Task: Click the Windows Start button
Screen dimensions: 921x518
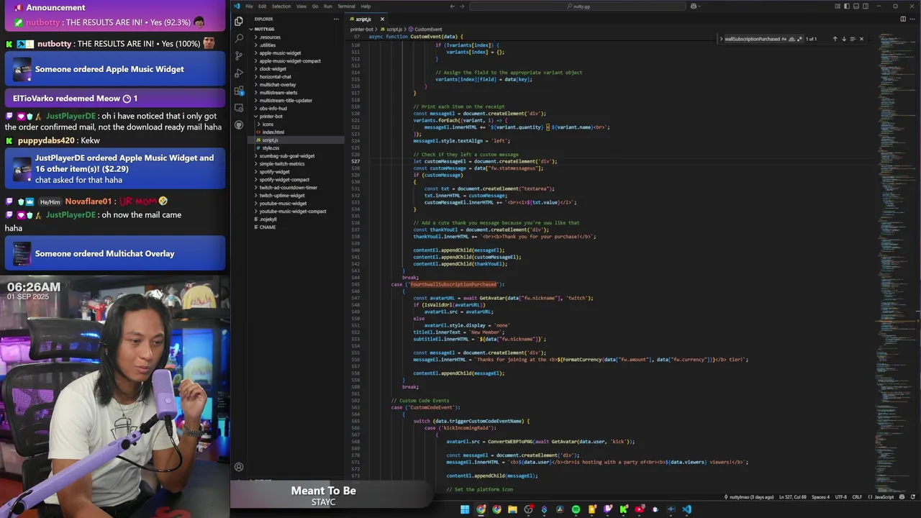Action: [465, 509]
